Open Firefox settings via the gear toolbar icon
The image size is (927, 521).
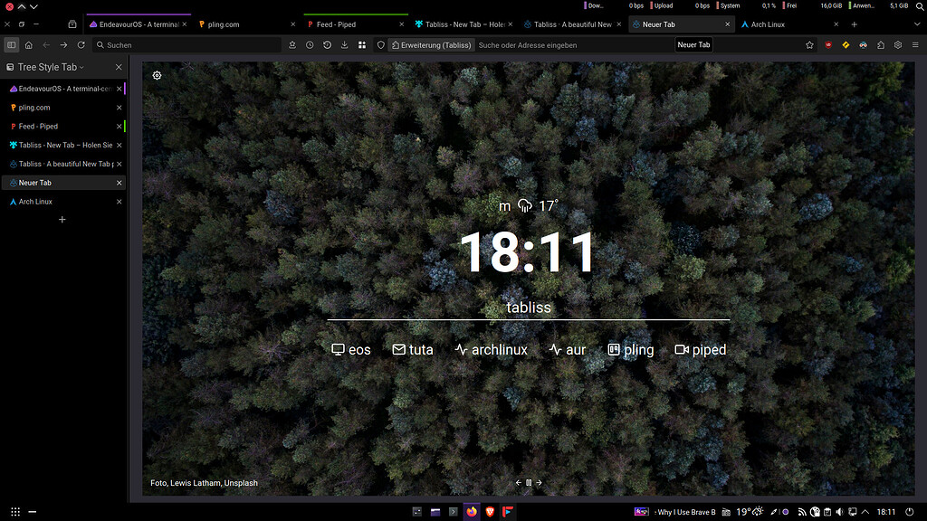pos(897,44)
